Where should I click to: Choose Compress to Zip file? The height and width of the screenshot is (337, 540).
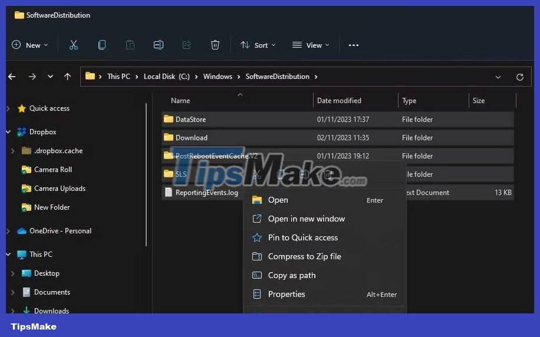325,256
